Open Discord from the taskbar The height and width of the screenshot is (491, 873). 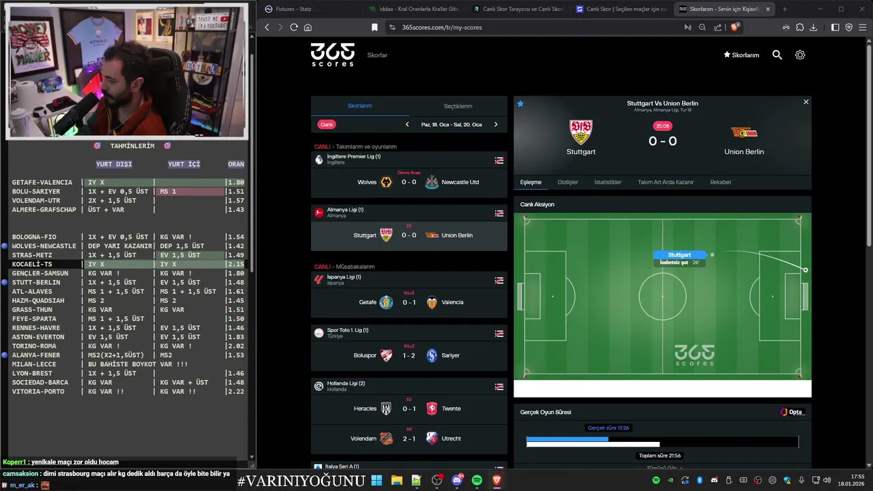pos(457,481)
